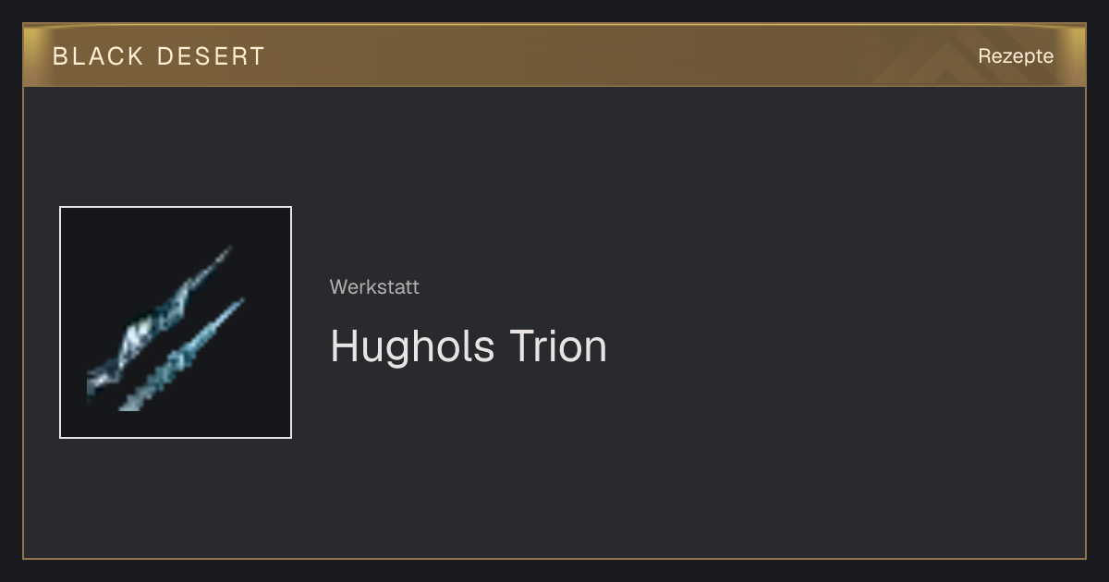Select the upper crystal spear in the icon
This screenshot has width=1109, height=582.
159,320
